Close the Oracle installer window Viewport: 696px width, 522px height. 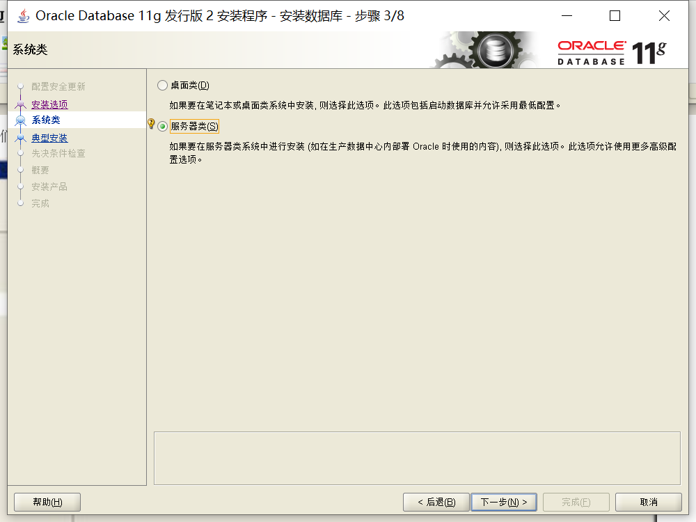click(664, 16)
